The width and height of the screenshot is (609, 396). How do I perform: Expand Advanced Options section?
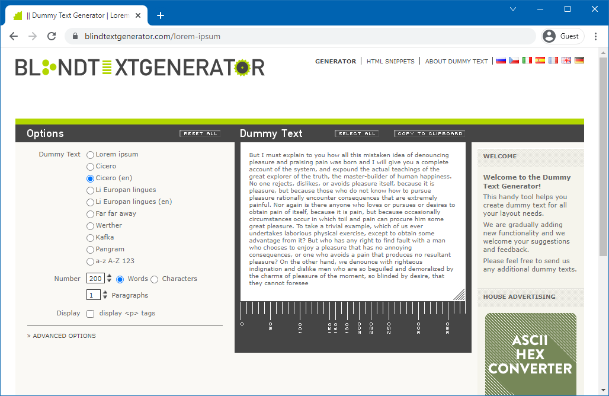tap(64, 336)
